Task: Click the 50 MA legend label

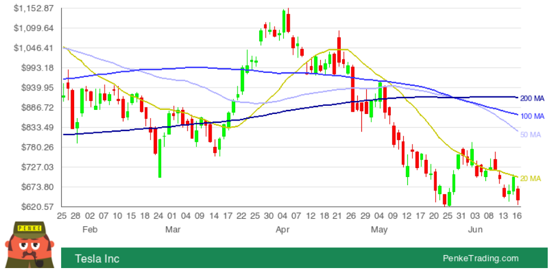Action: 531,135
